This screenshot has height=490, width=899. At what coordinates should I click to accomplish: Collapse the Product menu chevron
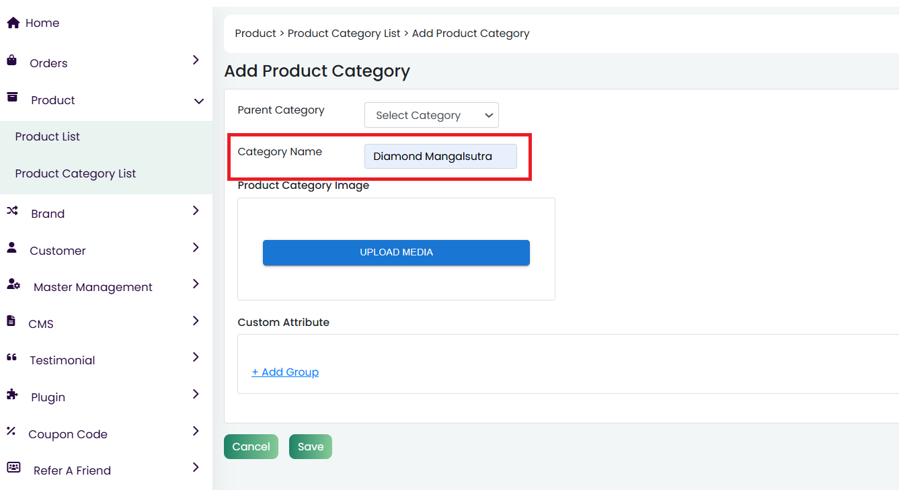(198, 101)
